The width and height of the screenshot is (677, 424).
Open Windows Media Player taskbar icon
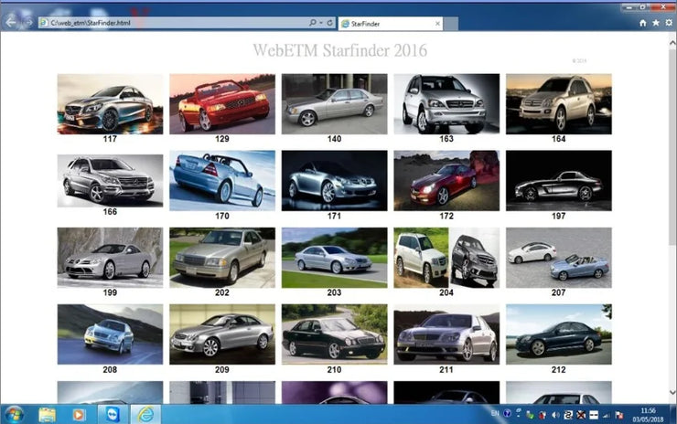(79, 413)
